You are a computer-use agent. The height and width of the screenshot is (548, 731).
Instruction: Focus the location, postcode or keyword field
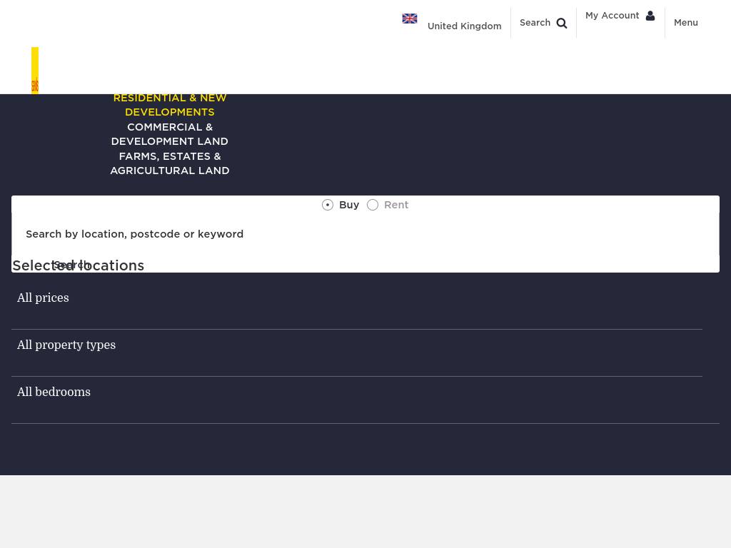tap(365, 234)
